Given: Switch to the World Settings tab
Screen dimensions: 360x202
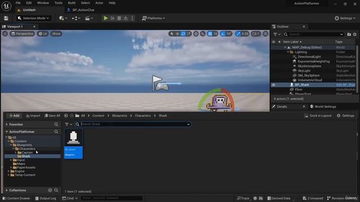Looking at the screenshot, I should pyautogui.click(x=323, y=107).
